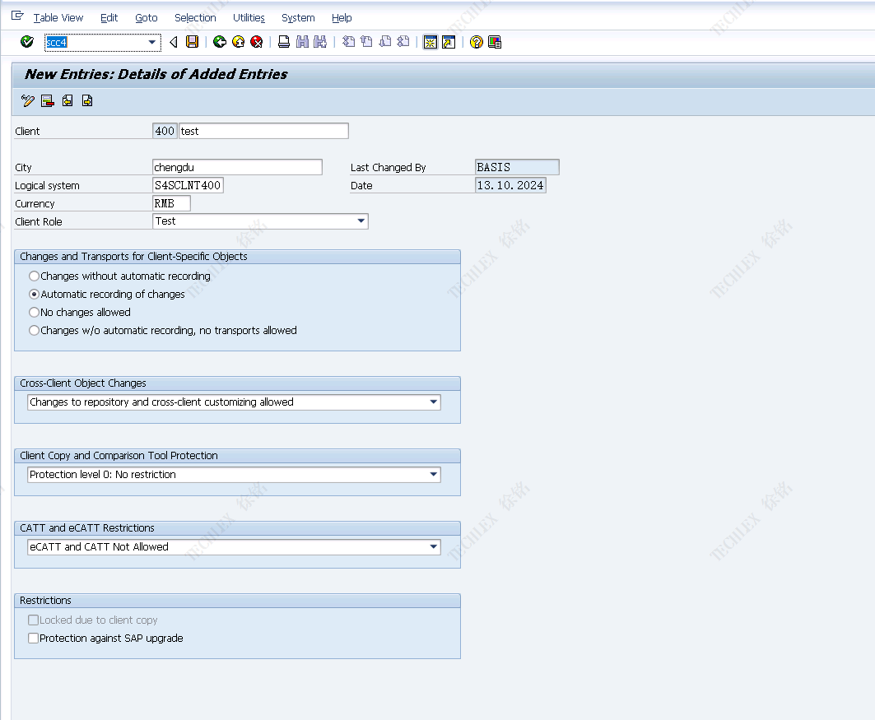Select Changes without automatic recording
875x720 pixels.
34,276
